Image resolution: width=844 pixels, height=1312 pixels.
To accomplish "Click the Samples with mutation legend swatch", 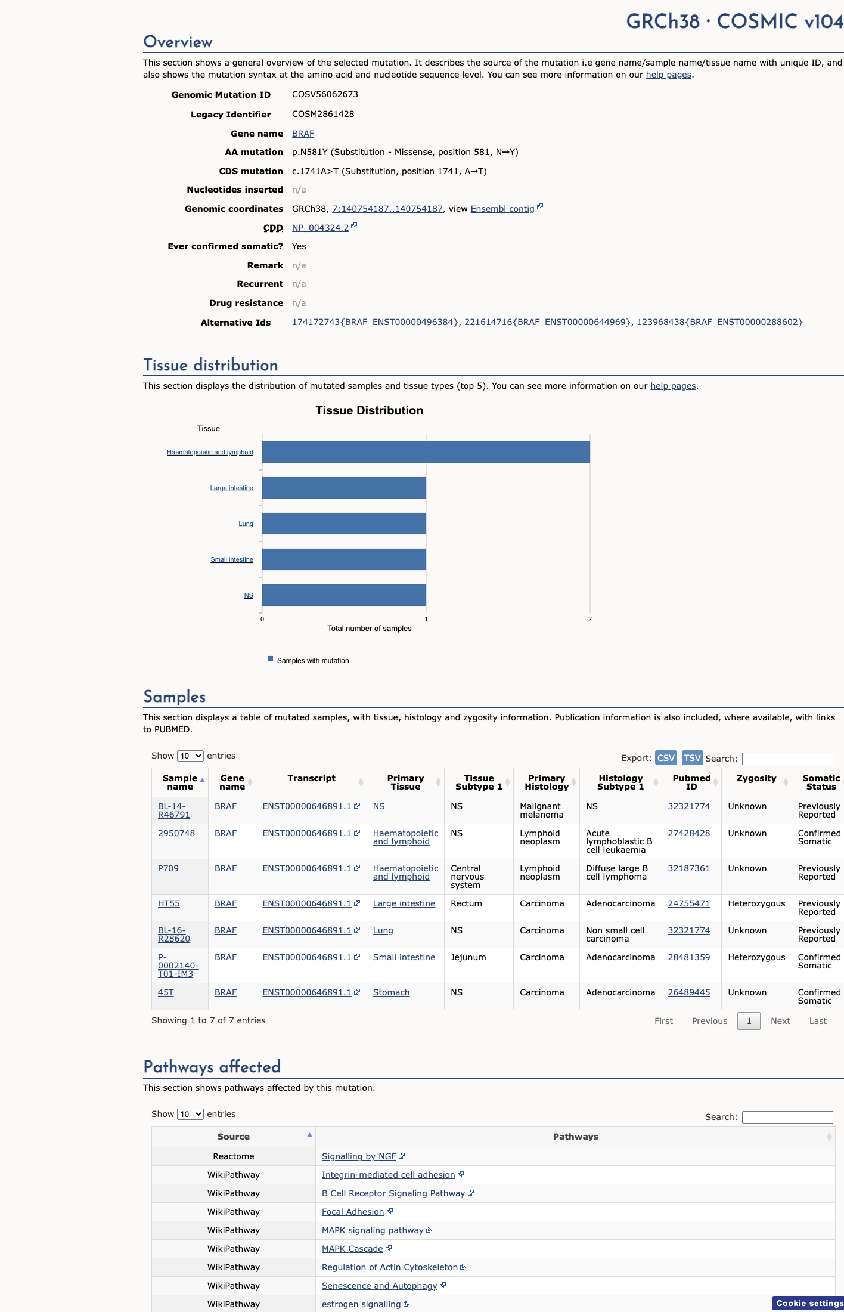I will [271, 659].
